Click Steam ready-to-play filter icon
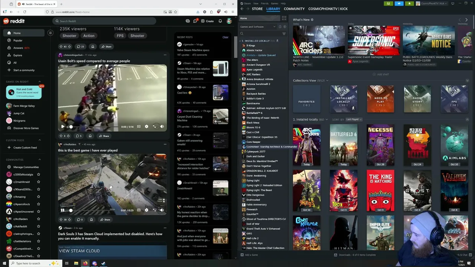 click(x=285, y=27)
